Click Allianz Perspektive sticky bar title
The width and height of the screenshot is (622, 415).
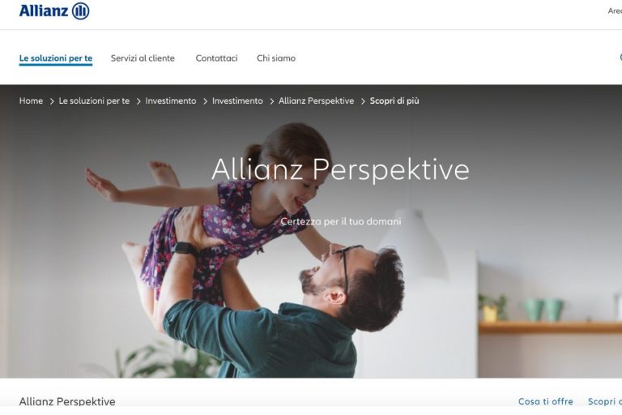[x=67, y=401]
